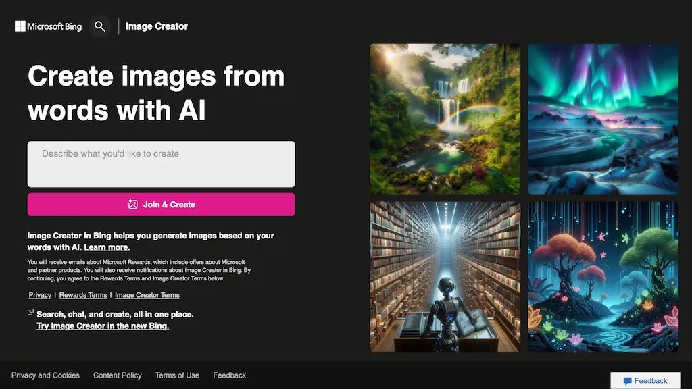Click the Feedback text link in footer
This screenshot has height=389, width=692.
tap(230, 375)
